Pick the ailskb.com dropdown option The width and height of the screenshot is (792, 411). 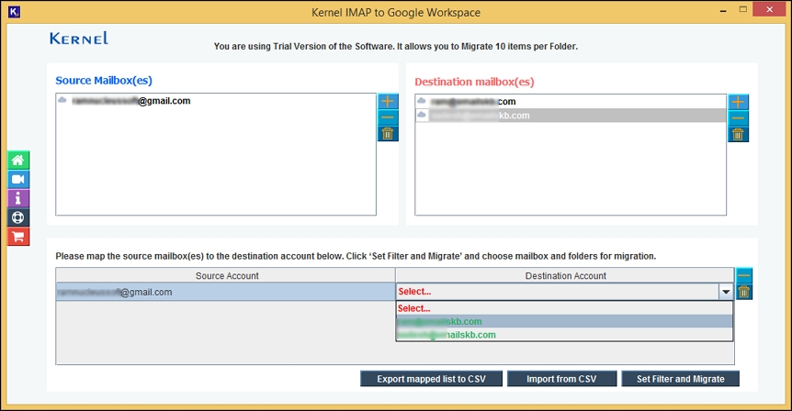coord(564,335)
